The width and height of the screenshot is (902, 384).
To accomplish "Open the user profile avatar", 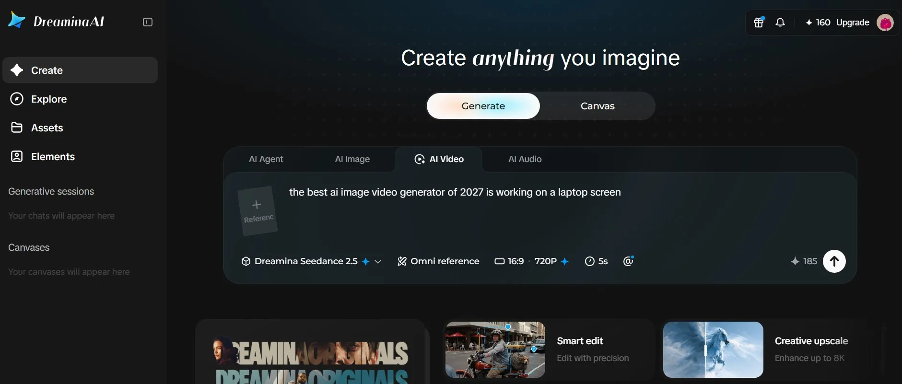I will (x=885, y=22).
